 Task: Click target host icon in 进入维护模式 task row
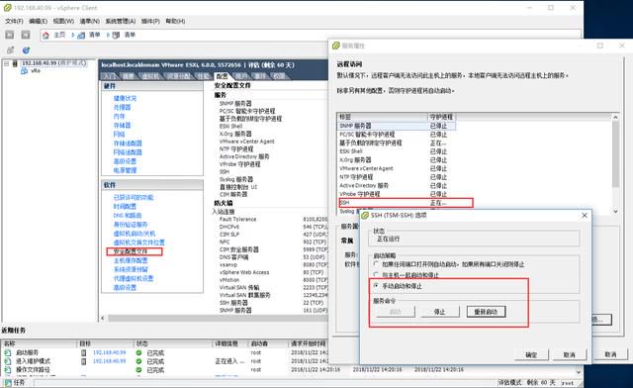click(83, 361)
